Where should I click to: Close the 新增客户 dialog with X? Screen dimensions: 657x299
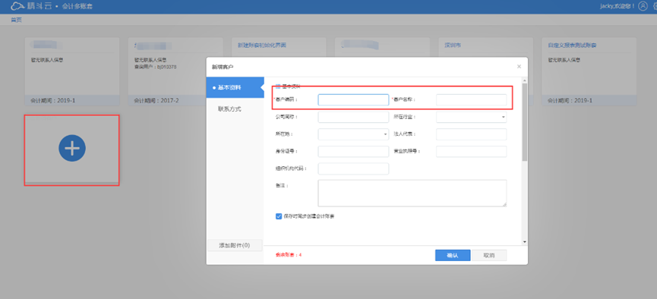point(520,67)
